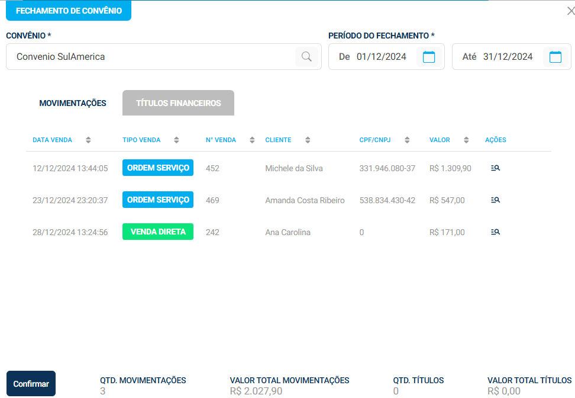
Task: Click the Venda Direta badge for Ana Carolina
Action: tap(158, 232)
